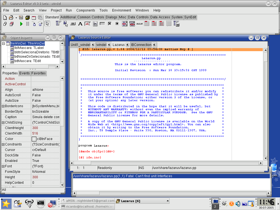Select the TCheckBox component in palette
The height and width of the screenshot is (210, 280).
click(110, 24)
